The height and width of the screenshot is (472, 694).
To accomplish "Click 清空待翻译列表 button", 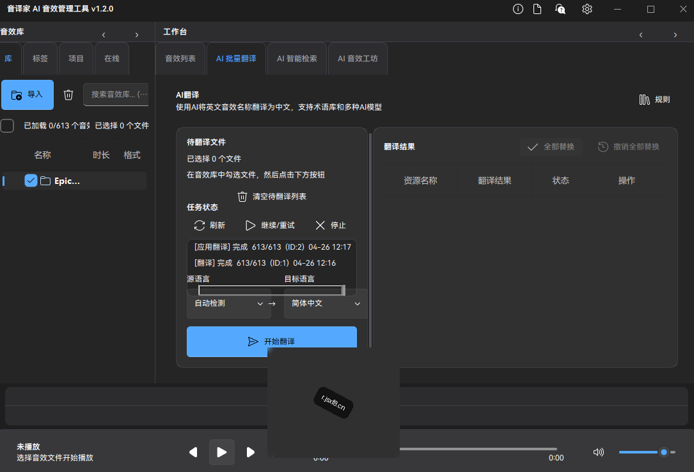I will pyautogui.click(x=272, y=197).
